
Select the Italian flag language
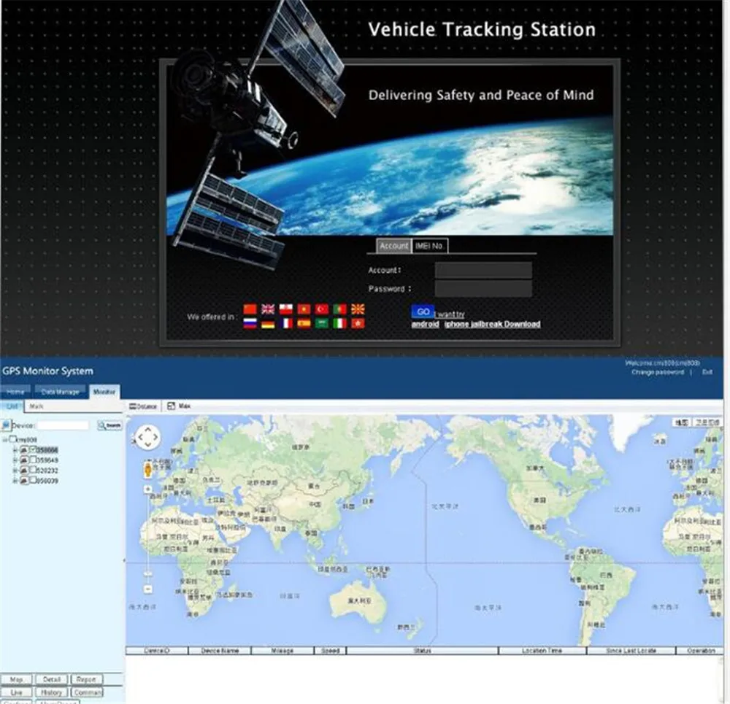point(340,323)
